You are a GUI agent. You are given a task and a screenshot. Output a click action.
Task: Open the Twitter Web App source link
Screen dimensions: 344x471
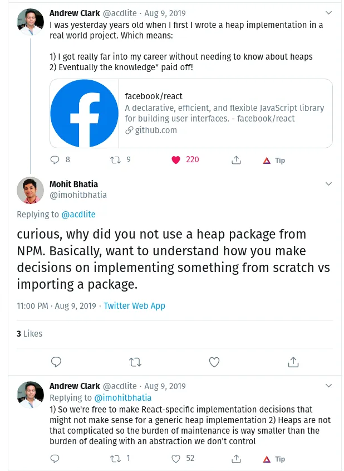click(134, 305)
